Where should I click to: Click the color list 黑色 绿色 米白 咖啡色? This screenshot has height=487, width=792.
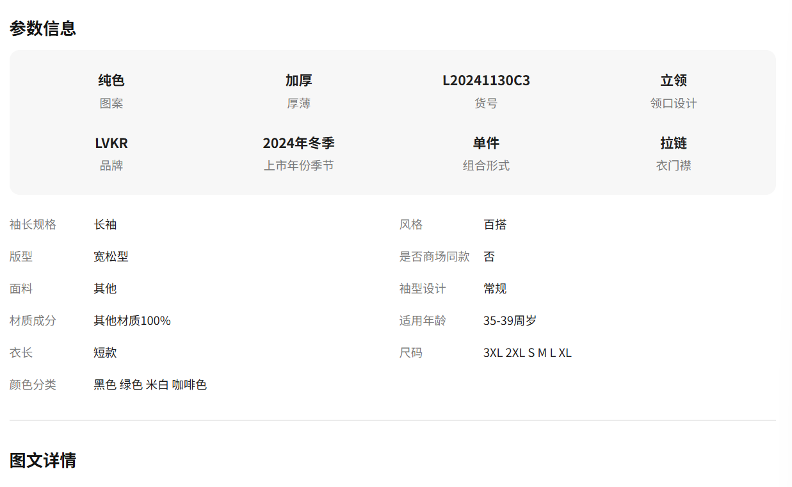(x=150, y=385)
